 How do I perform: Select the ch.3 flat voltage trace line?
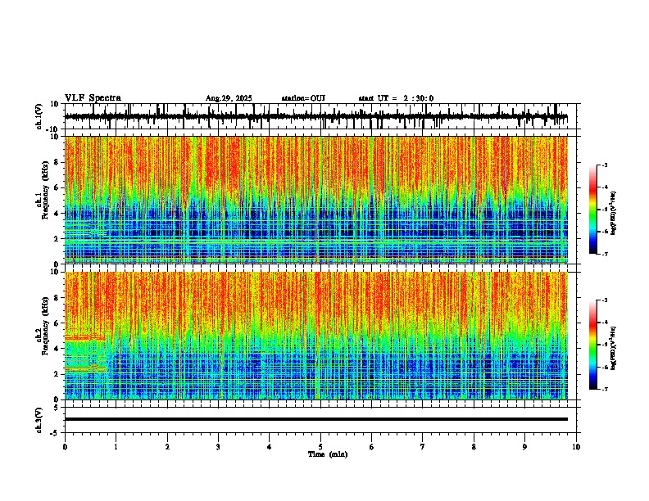click(315, 419)
